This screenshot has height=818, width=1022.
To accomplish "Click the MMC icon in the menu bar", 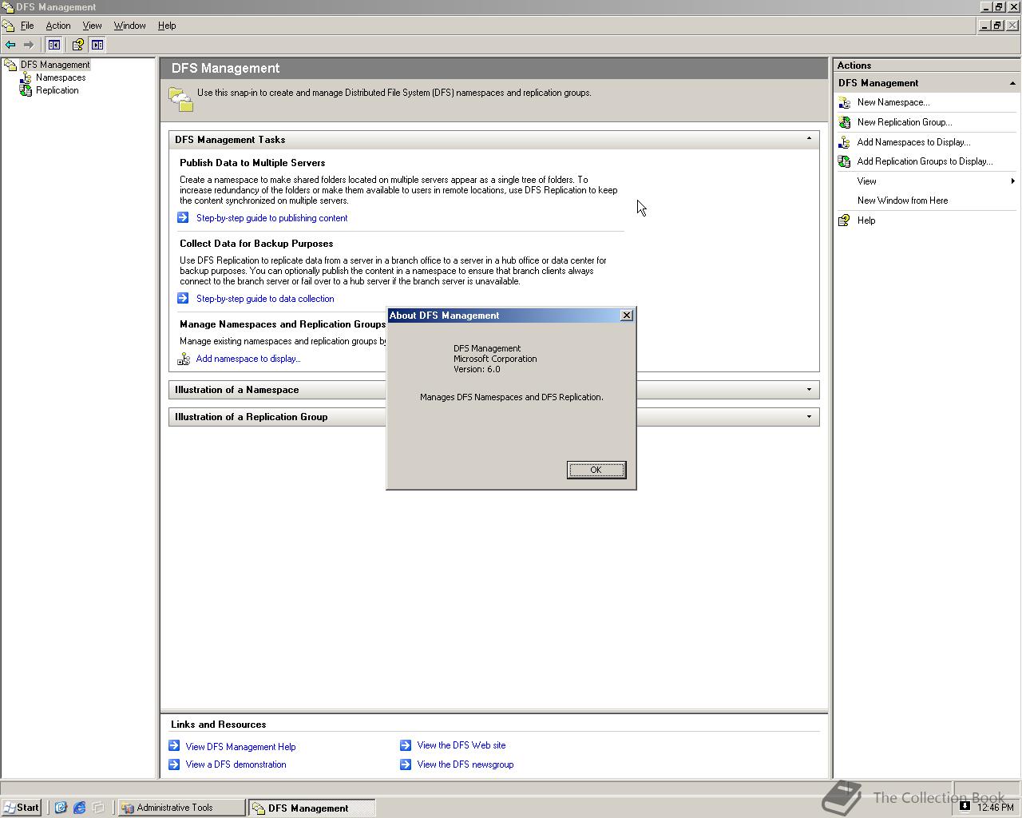I will (x=9, y=26).
